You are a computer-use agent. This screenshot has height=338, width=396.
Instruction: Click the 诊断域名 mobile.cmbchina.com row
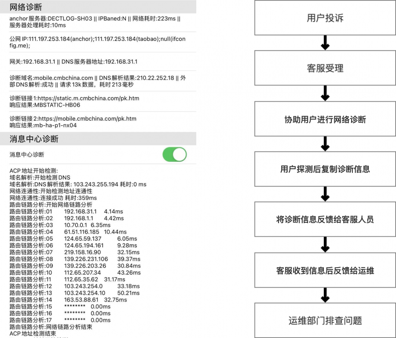[x=98, y=81]
